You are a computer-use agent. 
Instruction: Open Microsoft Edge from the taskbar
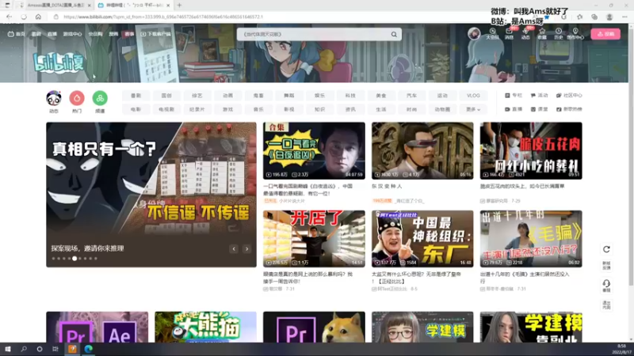point(88,349)
